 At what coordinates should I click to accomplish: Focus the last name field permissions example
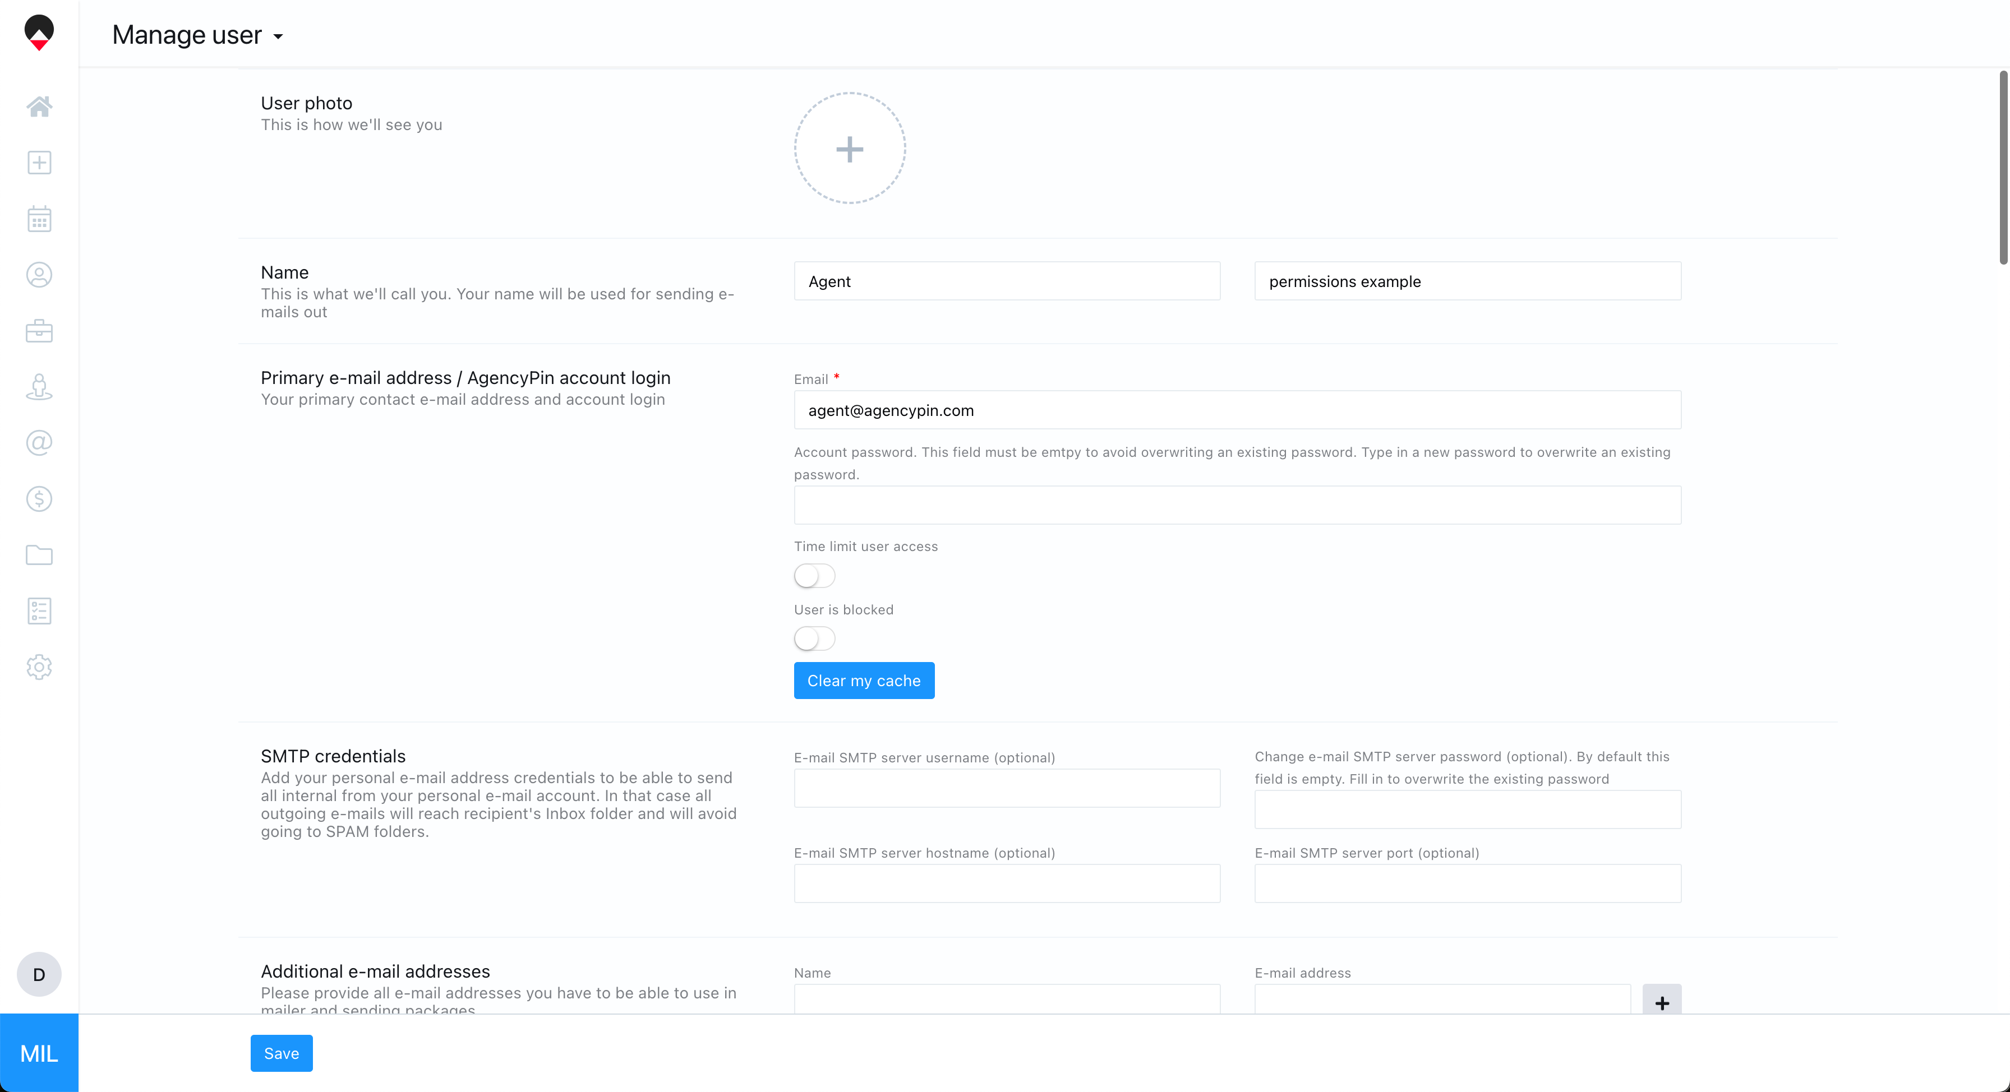1468,281
